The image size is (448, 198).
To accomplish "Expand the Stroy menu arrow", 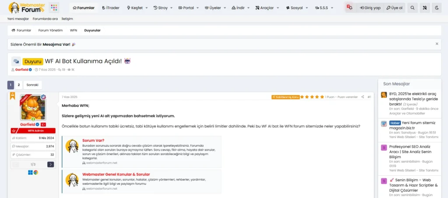I will (x=171, y=8).
